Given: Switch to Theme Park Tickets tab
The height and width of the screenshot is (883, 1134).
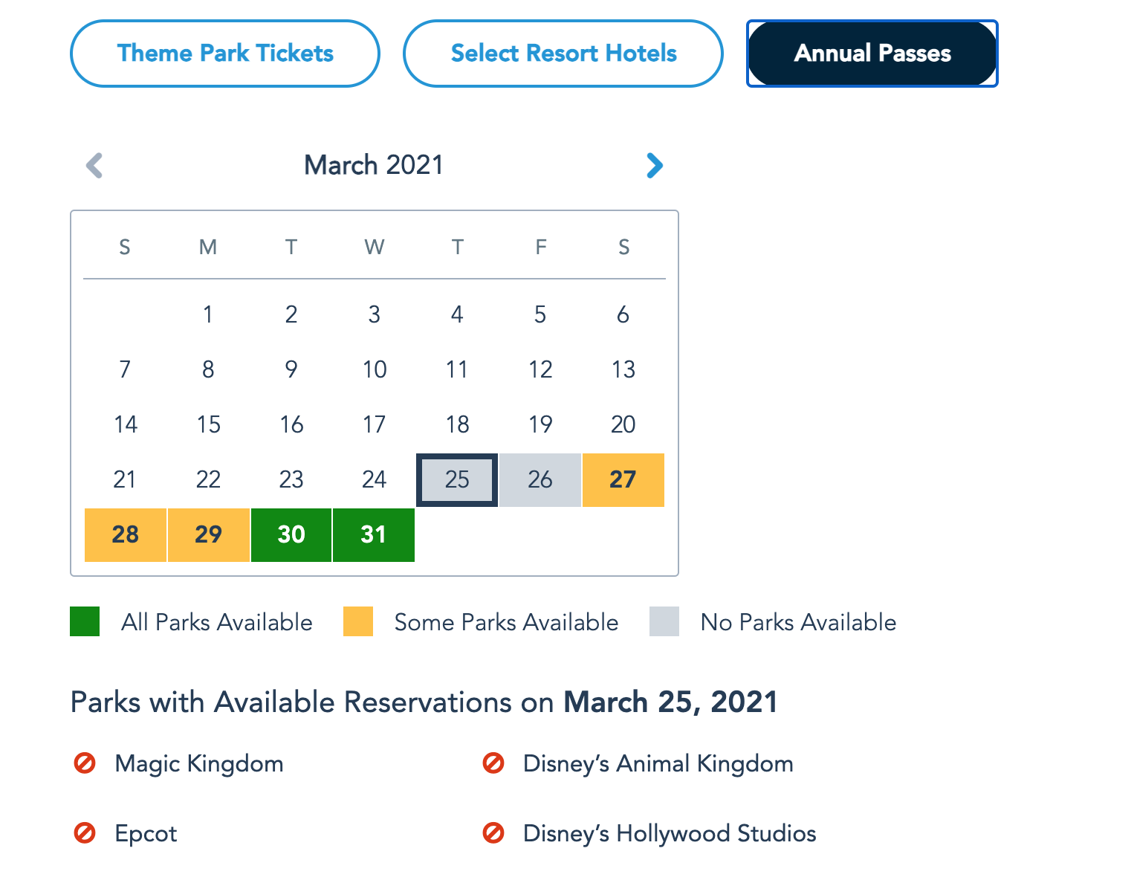Looking at the screenshot, I should (225, 54).
